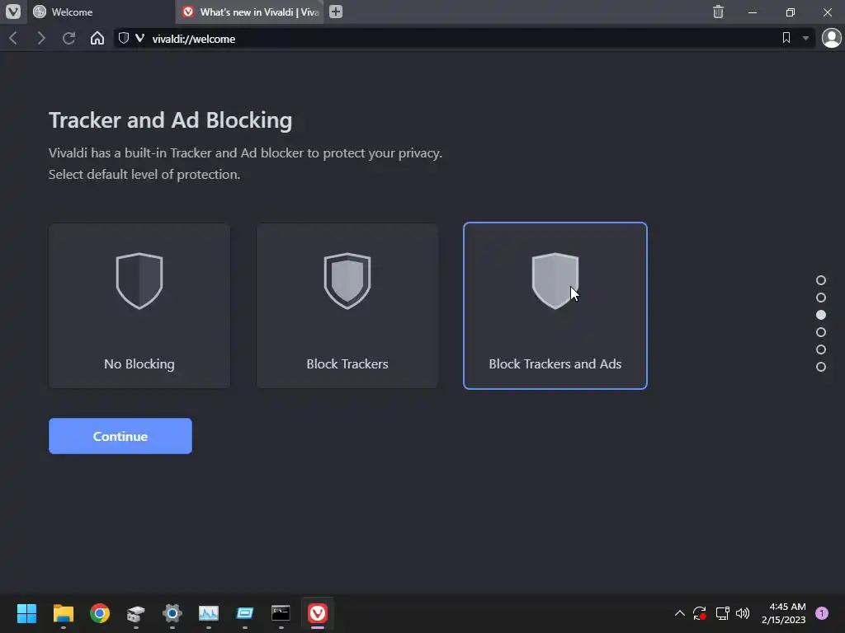Bookmark this page with the bookmark icon
The image size is (845, 633).
[786, 38]
